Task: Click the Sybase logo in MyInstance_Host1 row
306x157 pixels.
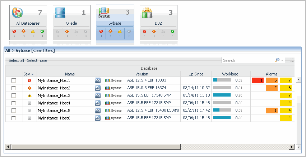Action: [x=113, y=80]
